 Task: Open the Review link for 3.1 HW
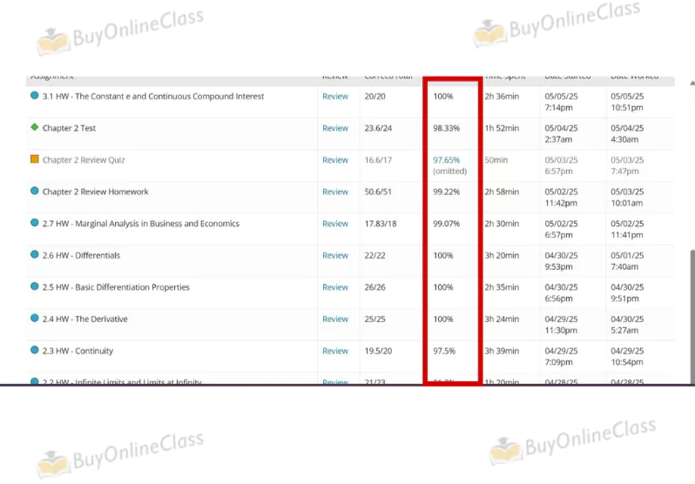(334, 97)
